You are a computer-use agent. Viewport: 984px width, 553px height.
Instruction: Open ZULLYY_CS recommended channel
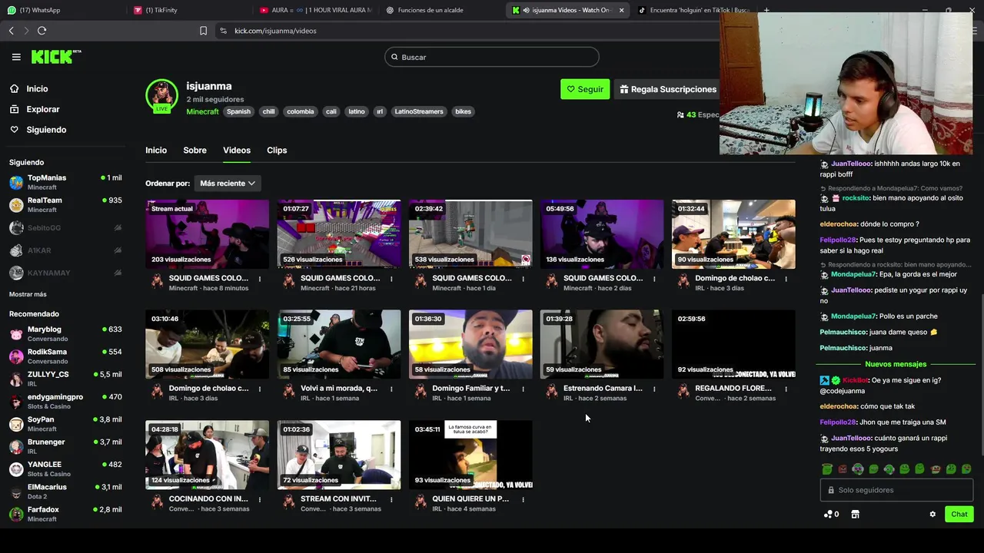coord(65,379)
